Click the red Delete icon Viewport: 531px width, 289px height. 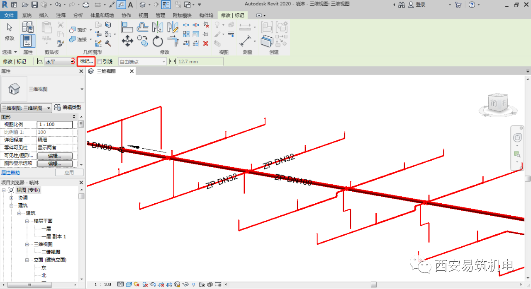coord(205,43)
